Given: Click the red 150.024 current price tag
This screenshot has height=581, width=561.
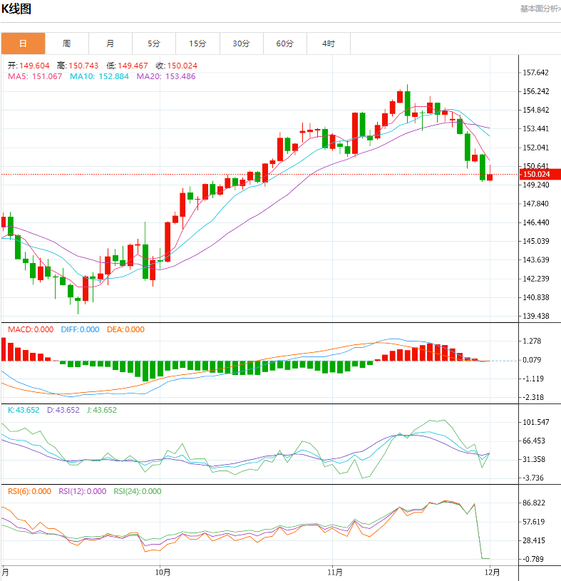Looking at the screenshot, I should (538, 174).
